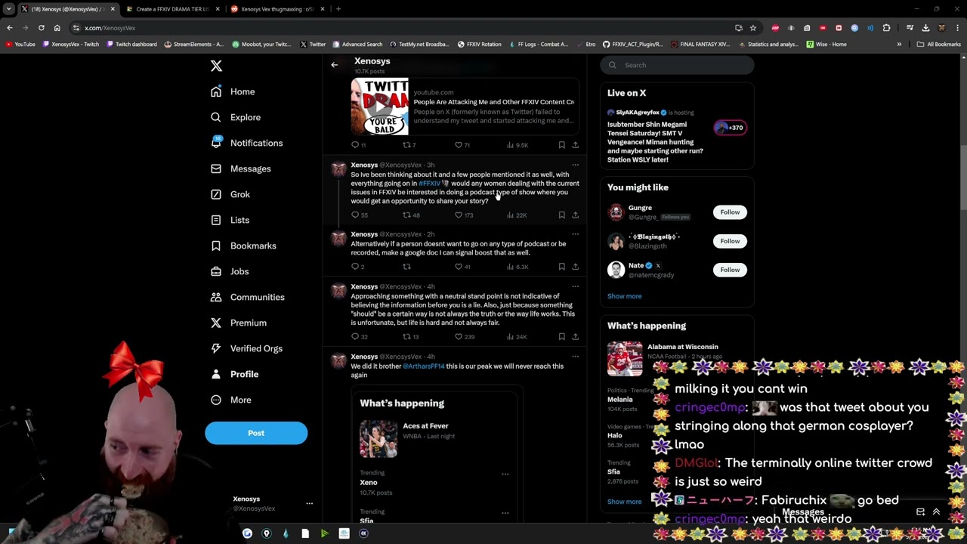Like the google doc tweet with 41 likes
967x544 pixels.
tap(462, 267)
